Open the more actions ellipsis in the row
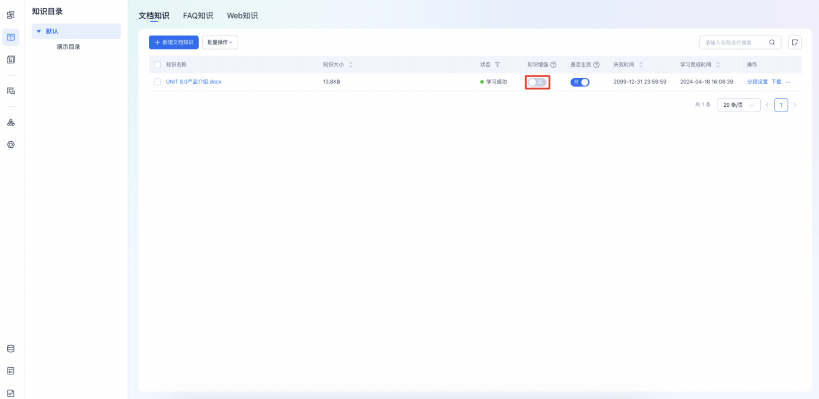The width and height of the screenshot is (819, 399). (788, 82)
